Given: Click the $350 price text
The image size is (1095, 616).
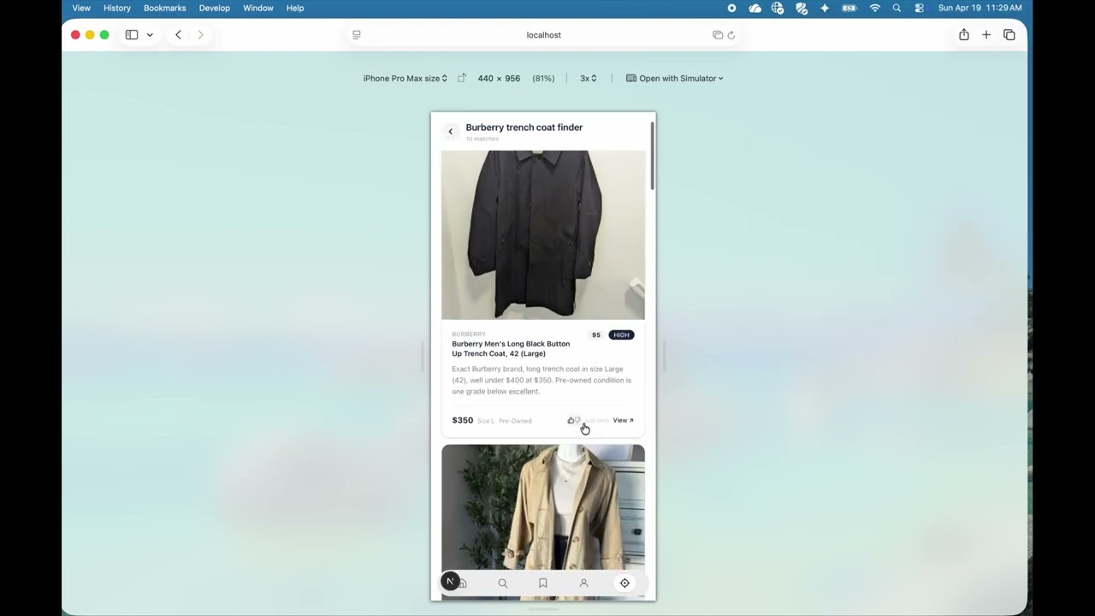Looking at the screenshot, I should 462,420.
